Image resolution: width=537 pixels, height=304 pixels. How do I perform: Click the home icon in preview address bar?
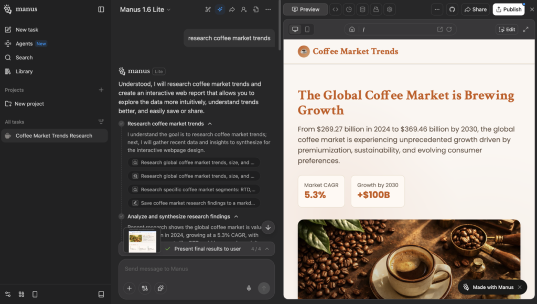point(352,29)
